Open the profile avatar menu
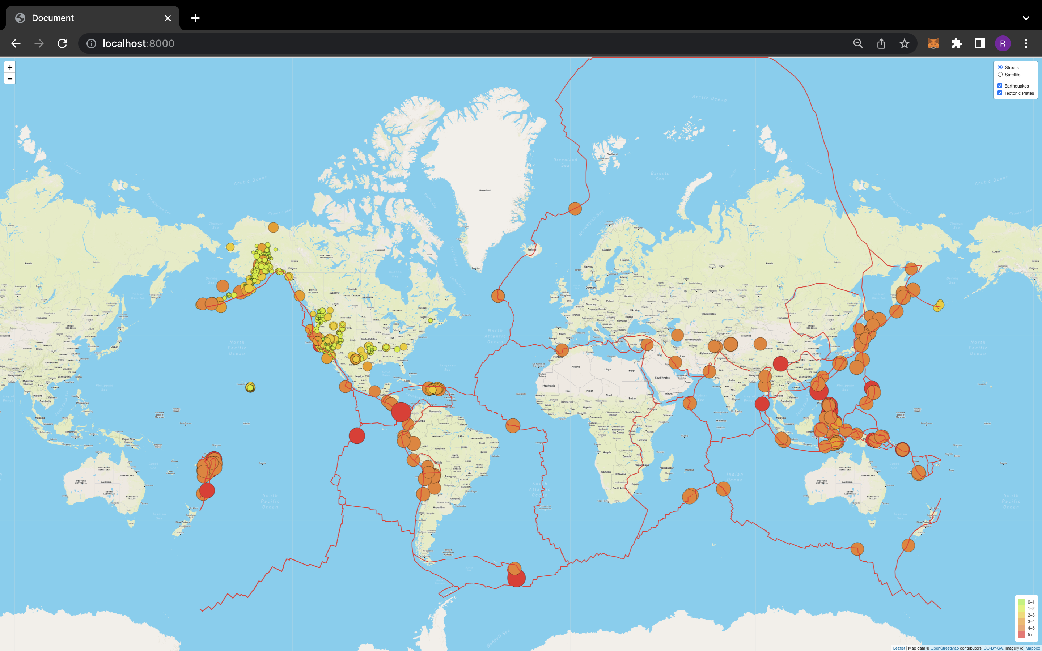1042x651 pixels. click(1003, 43)
